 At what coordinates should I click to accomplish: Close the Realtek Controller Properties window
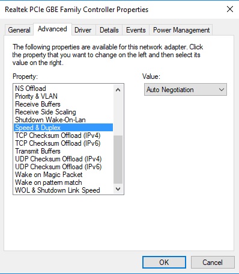click(x=230, y=9)
